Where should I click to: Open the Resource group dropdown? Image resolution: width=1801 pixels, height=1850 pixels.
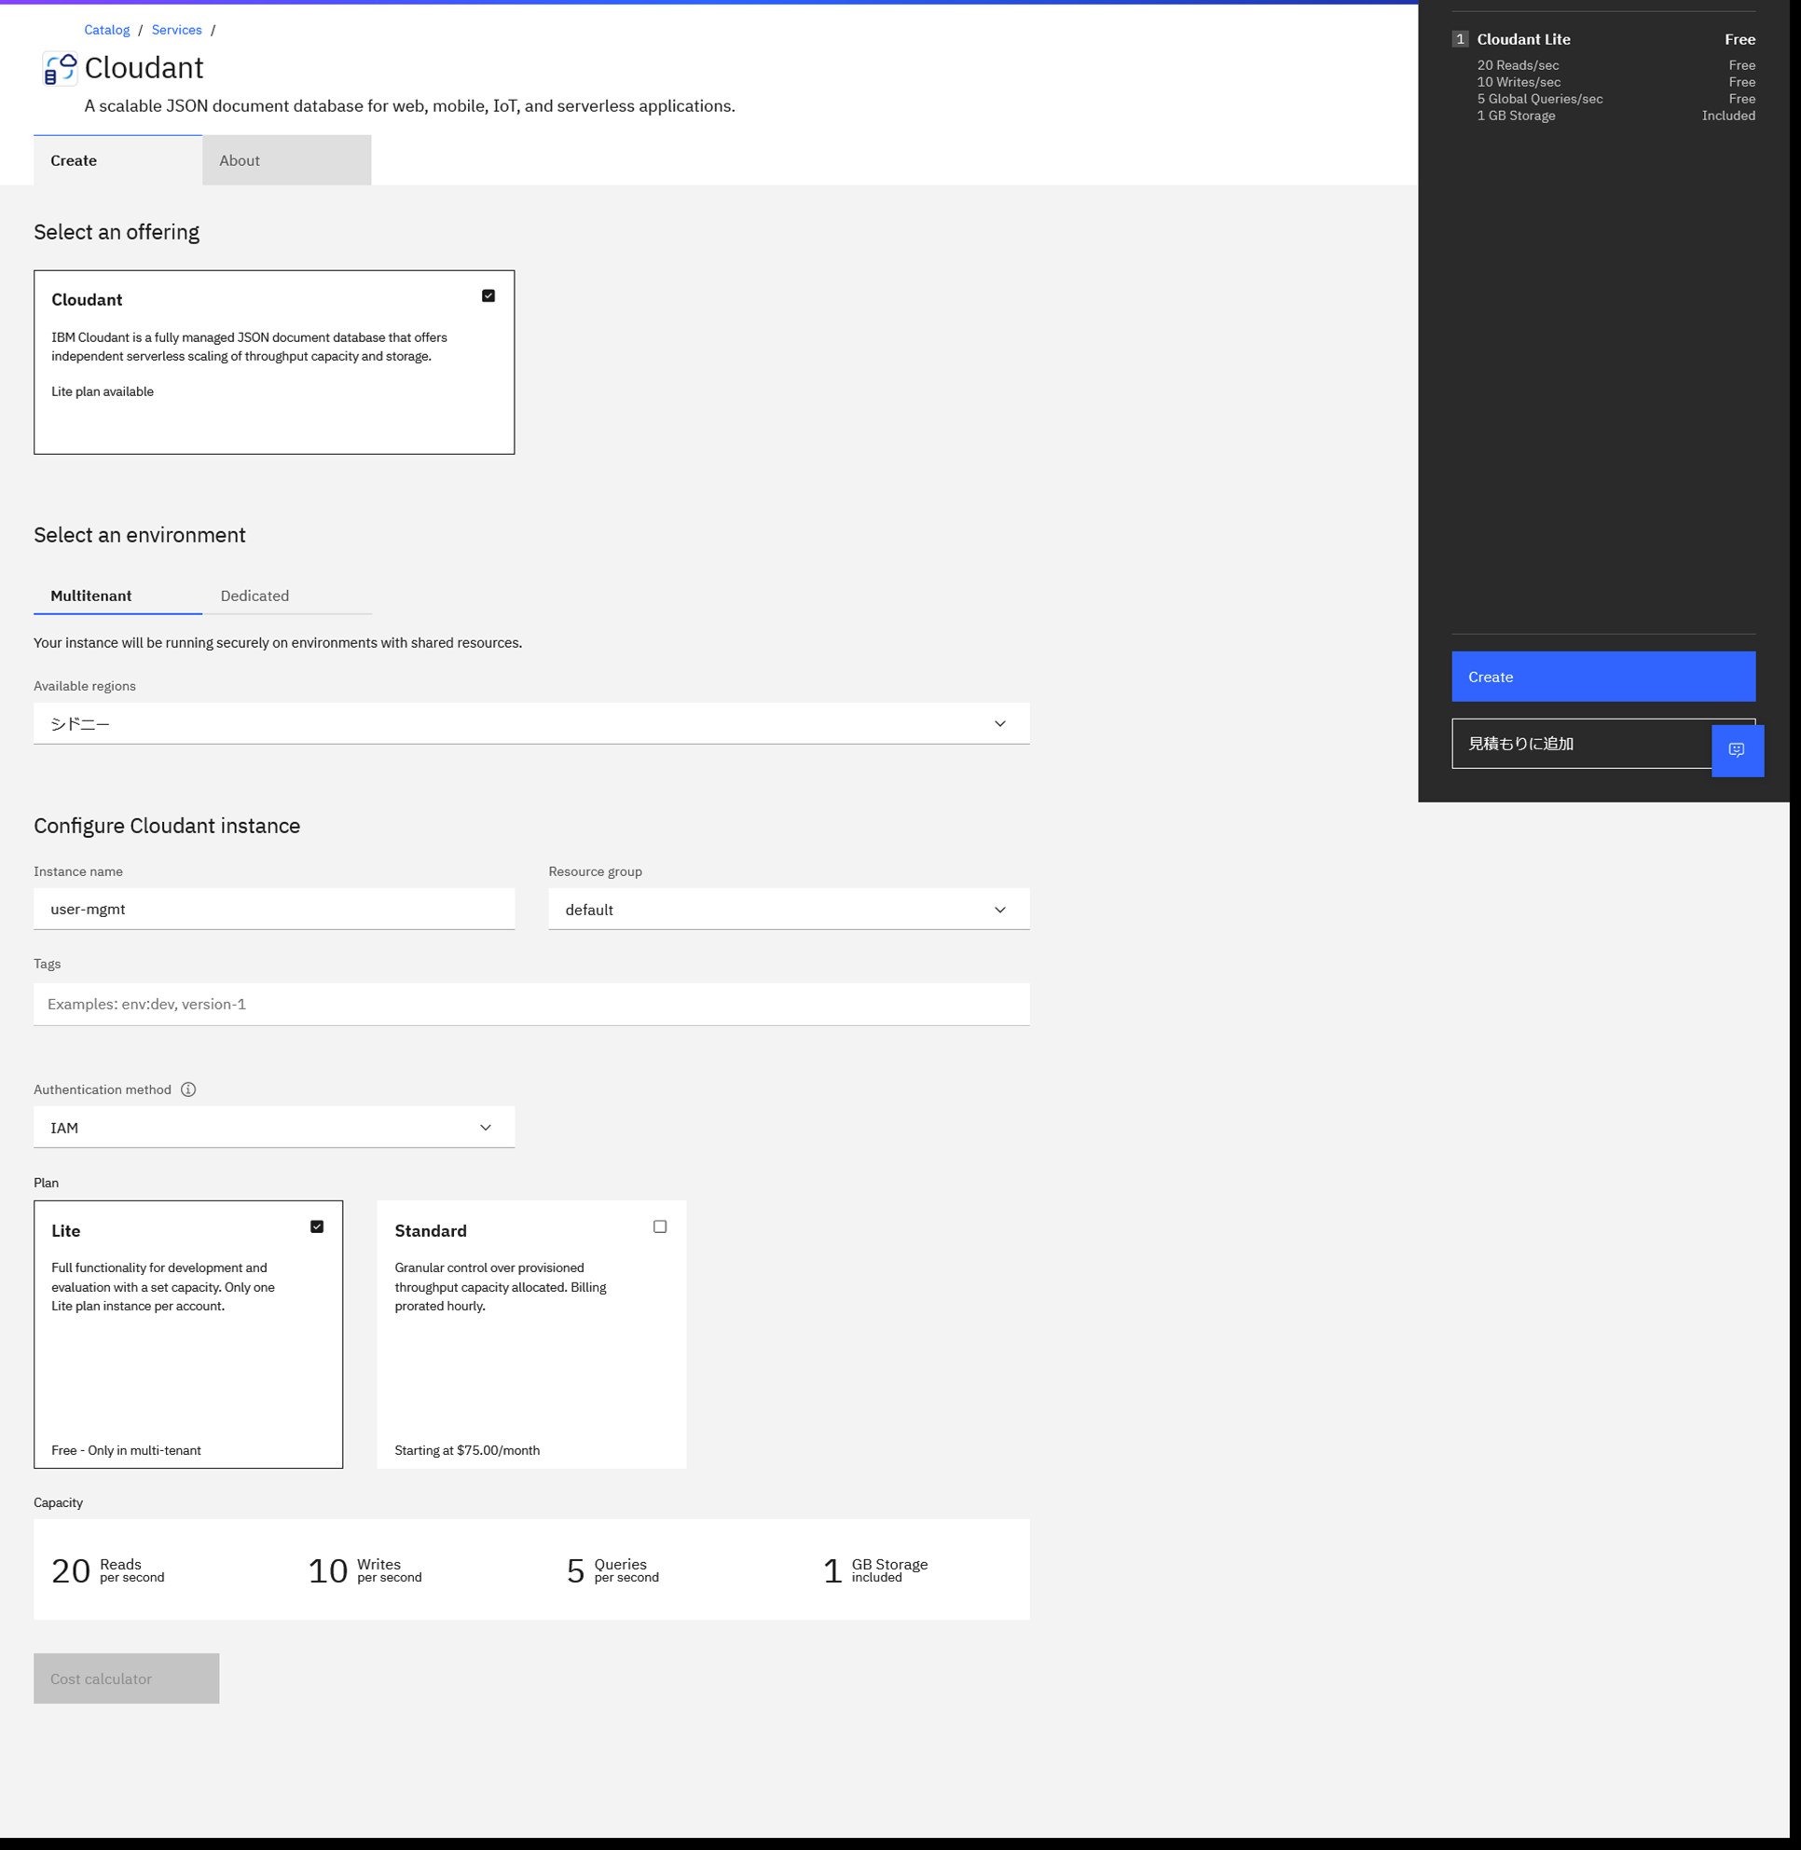[788, 909]
